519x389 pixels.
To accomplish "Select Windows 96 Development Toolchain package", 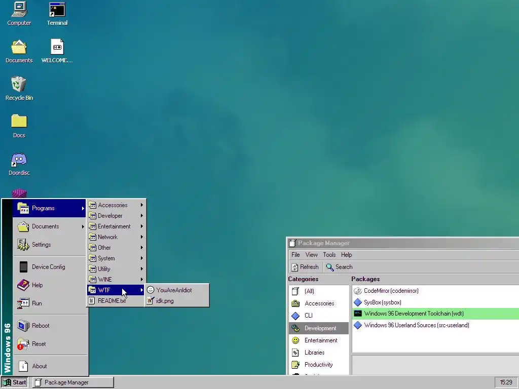I will (x=435, y=314).
